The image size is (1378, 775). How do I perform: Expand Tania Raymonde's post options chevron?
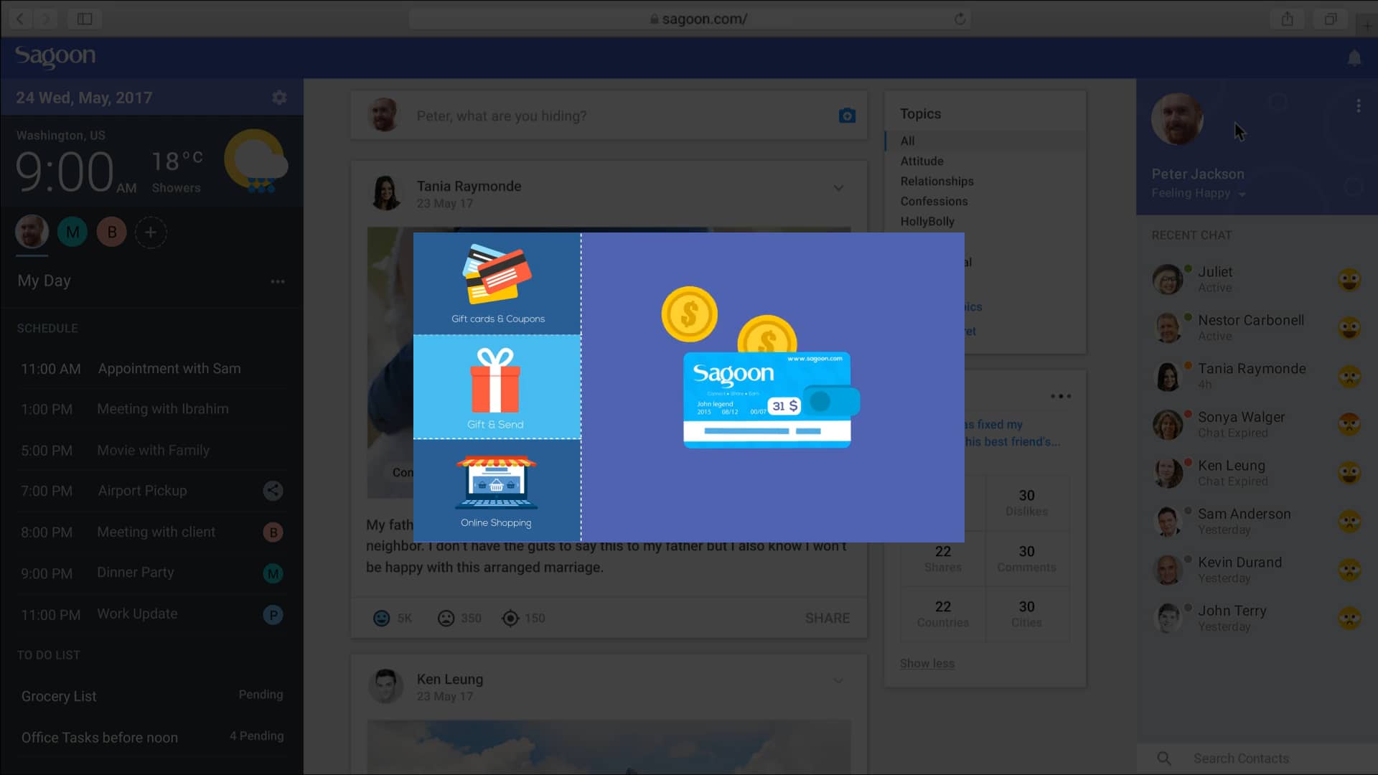coord(838,188)
